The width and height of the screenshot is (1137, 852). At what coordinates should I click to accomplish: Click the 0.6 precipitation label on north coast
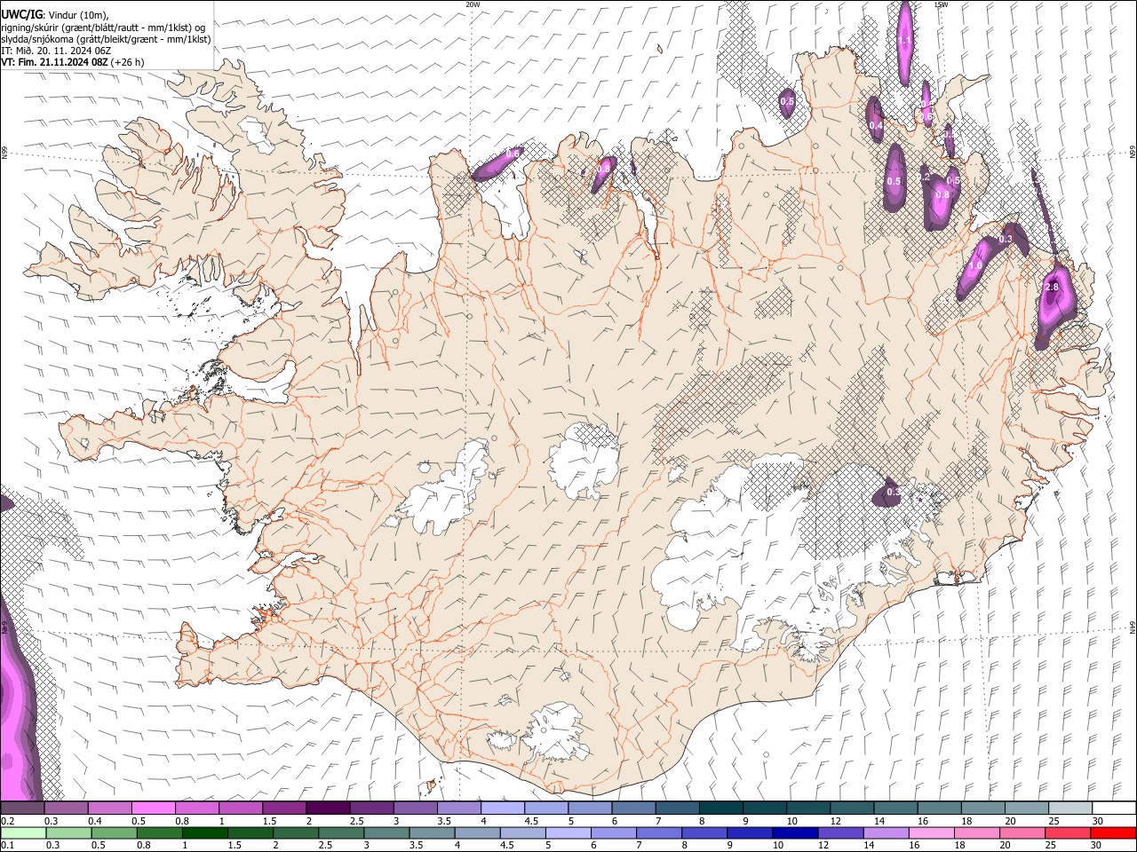pyautogui.click(x=513, y=154)
